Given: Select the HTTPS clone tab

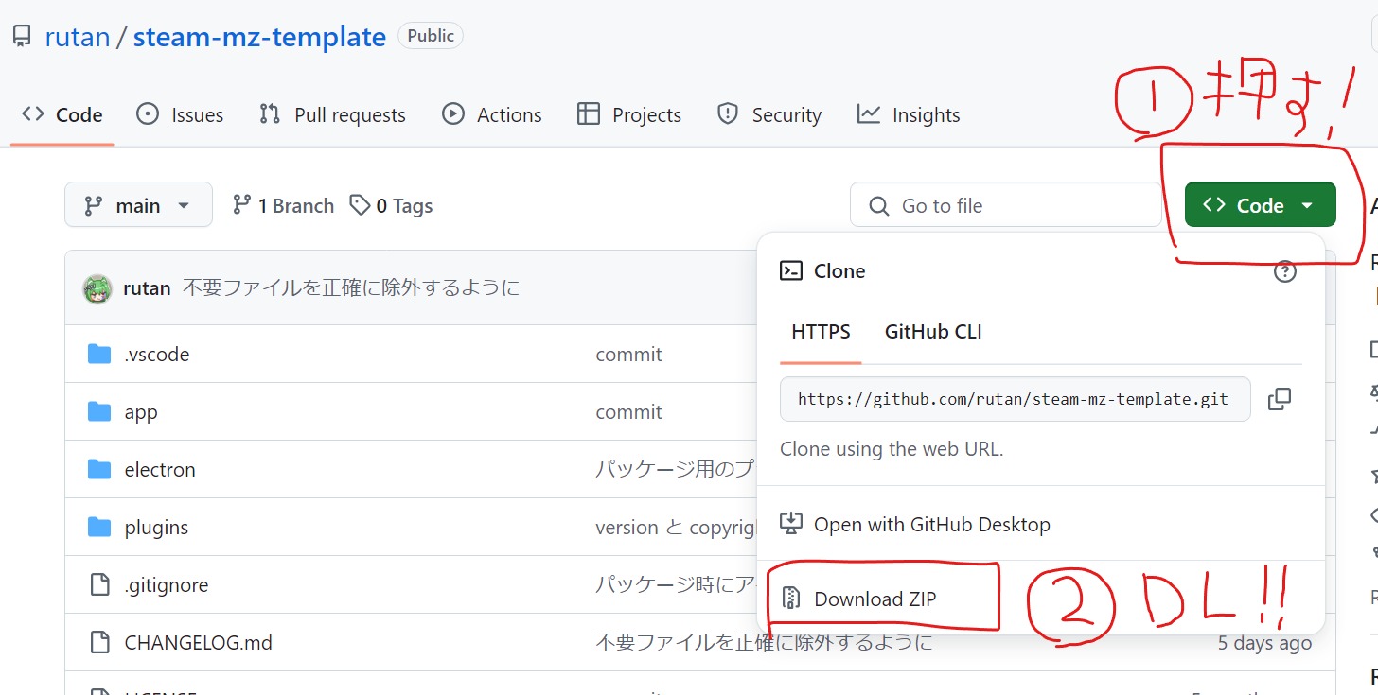Looking at the screenshot, I should point(821,332).
